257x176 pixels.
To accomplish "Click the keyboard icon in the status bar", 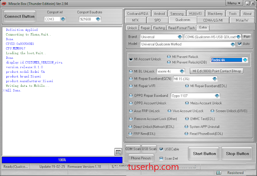I will click(218, 173).
